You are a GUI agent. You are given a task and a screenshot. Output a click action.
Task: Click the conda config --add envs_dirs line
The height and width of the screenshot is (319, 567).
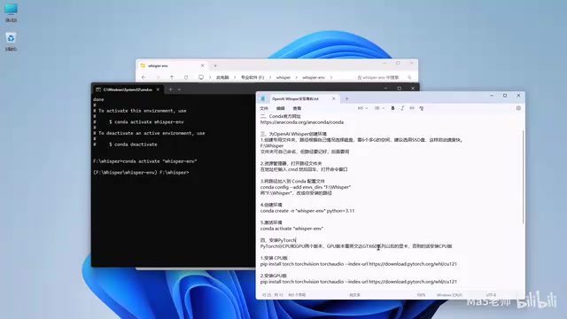coord(306,187)
